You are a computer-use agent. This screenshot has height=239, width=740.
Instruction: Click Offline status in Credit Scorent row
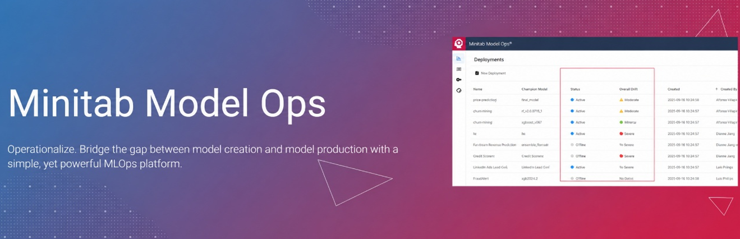point(578,156)
